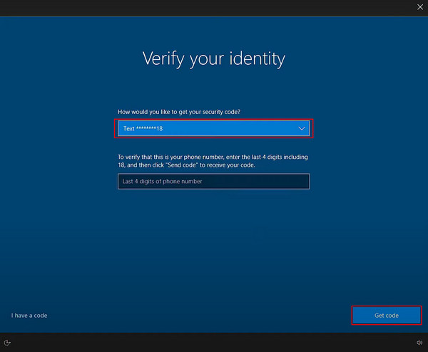
Task: Choose the "I have a code" link
Action: 29,316
